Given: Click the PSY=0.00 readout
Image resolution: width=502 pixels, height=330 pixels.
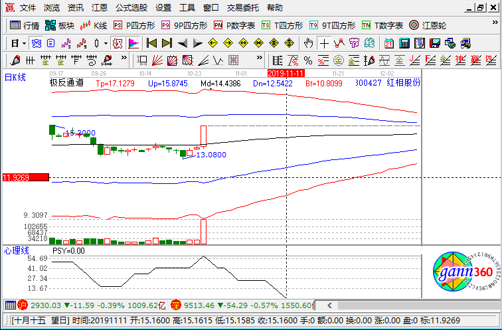Looking at the screenshot, I should point(68,250).
